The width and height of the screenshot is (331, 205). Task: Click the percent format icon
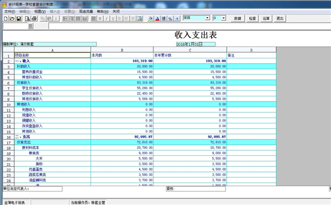point(170,19)
